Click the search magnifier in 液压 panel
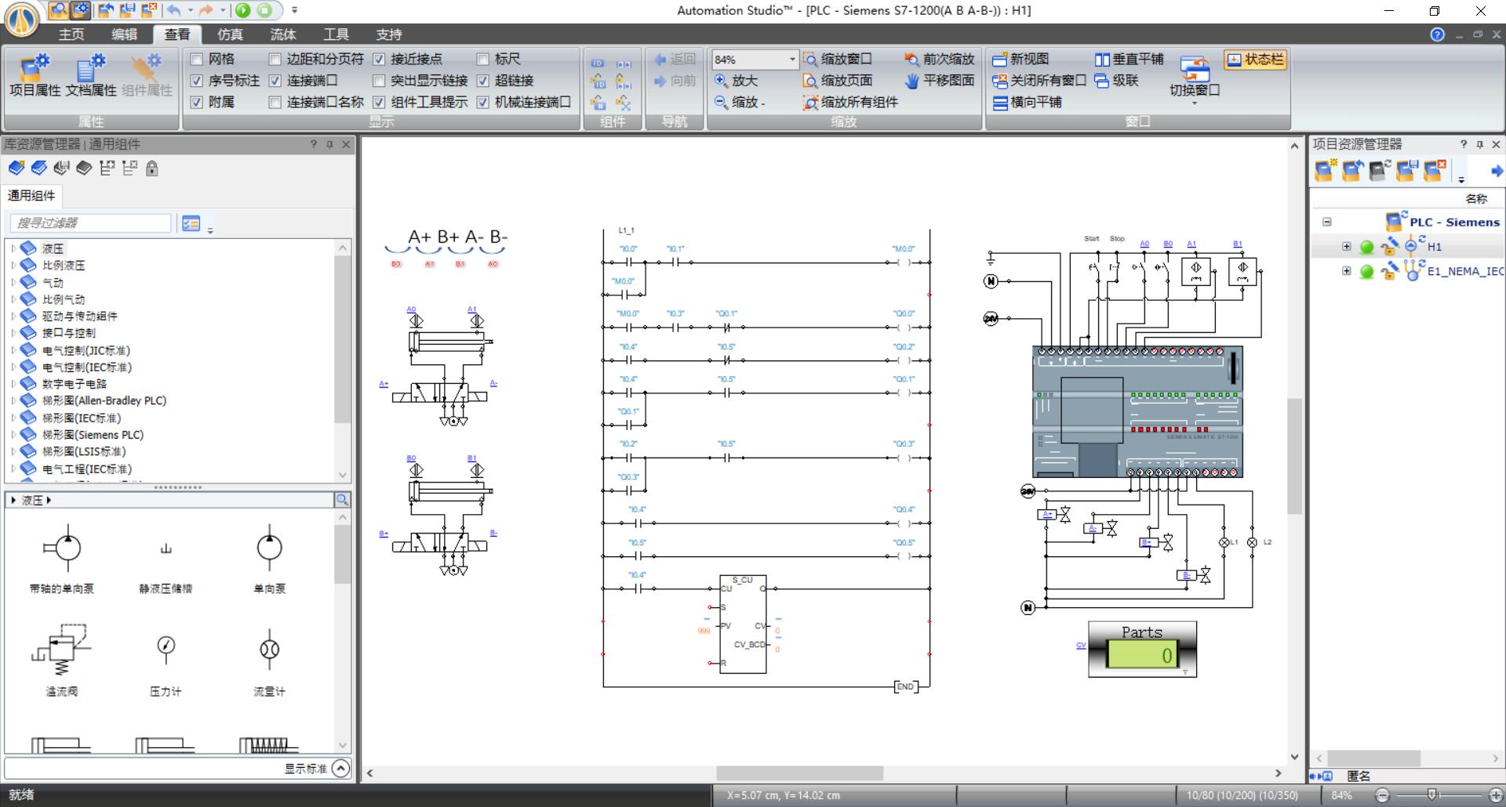 (x=342, y=500)
